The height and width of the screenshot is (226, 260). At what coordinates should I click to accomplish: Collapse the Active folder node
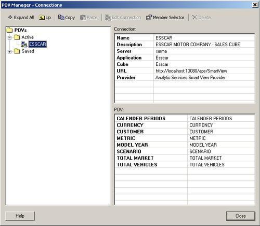[x=10, y=37]
